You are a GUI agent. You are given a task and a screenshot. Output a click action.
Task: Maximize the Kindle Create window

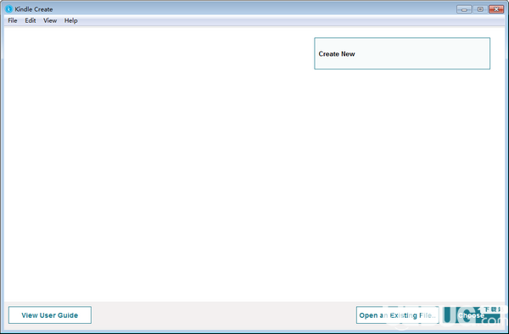(x=480, y=9)
